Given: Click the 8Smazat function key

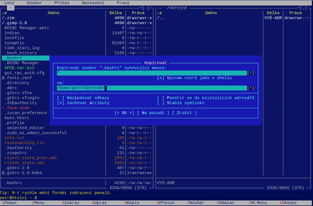Looking at the screenshot, I should [226, 203].
